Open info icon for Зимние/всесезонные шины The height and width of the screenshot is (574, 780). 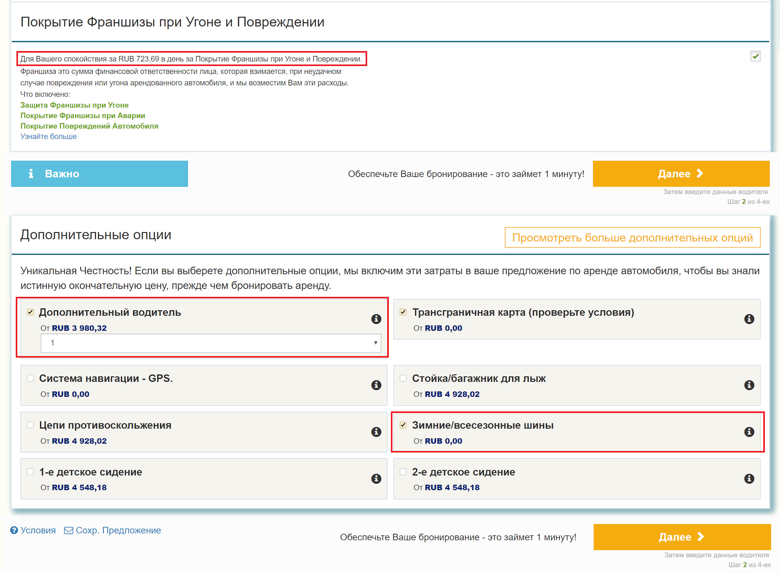pyautogui.click(x=749, y=432)
